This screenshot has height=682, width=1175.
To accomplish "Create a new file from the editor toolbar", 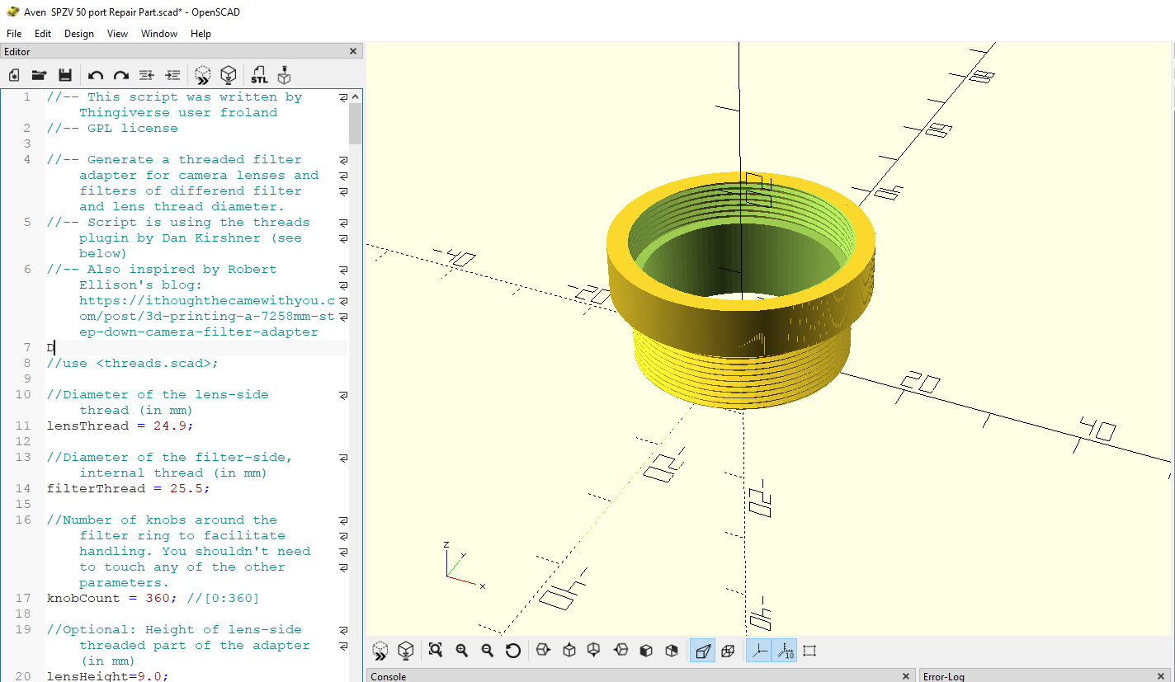I will [x=14, y=75].
